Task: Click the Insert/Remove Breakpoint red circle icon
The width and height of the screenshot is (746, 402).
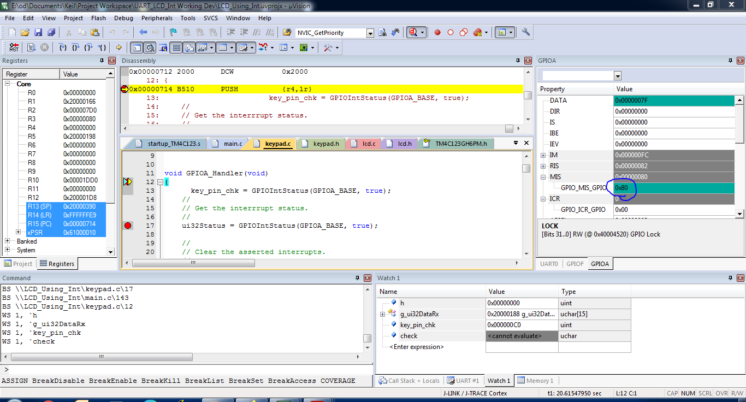Action: 437,33
